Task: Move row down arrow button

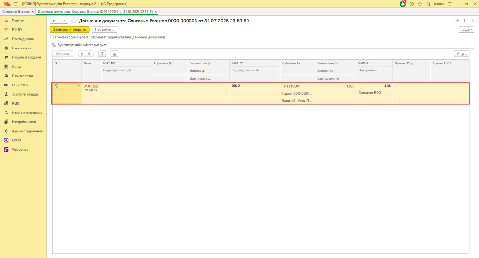Action: (89, 54)
